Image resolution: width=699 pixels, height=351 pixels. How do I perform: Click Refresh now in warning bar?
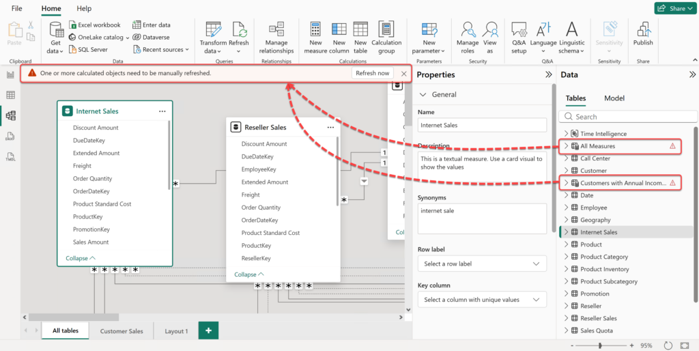coord(372,73)
